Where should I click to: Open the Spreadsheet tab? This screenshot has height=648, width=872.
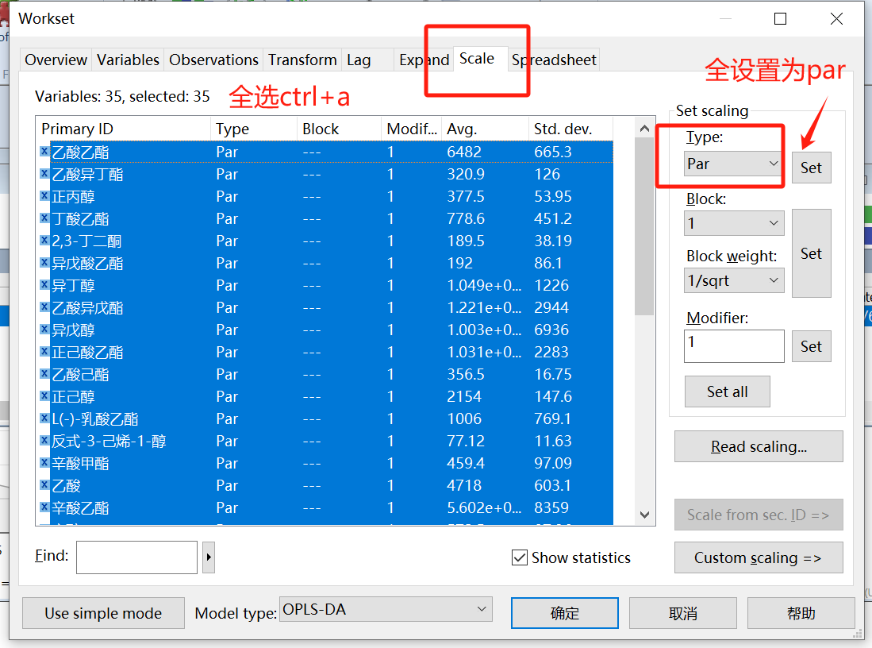coord(554,60)
